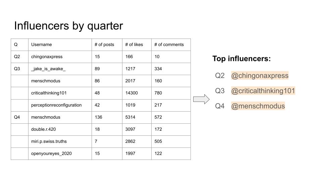Click the "# of comments" header cell
The image size is (322, 181).
pos(171,45)
